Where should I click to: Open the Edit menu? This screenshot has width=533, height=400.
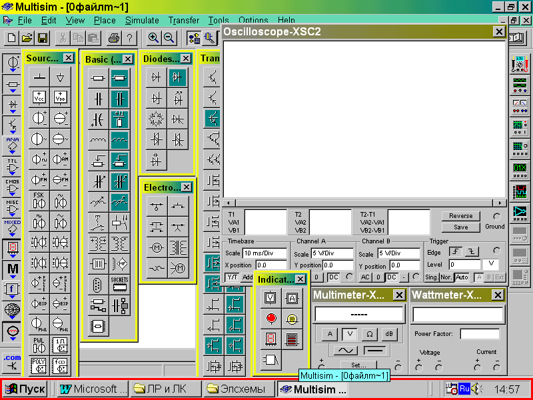coord(49,21)
